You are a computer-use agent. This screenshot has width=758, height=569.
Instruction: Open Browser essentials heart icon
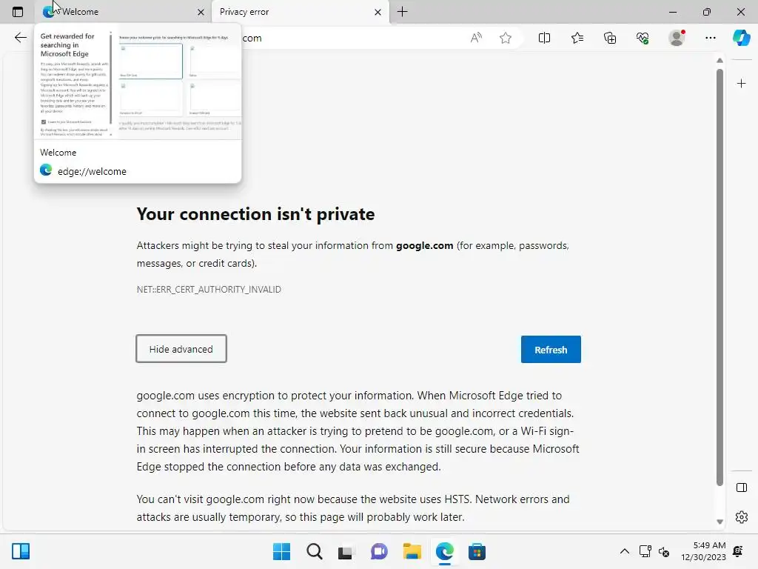[x=643, y=38]
